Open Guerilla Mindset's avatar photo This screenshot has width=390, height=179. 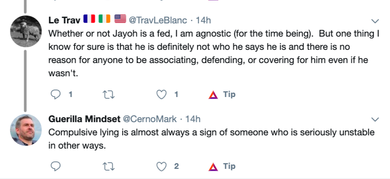click(26, 129)
